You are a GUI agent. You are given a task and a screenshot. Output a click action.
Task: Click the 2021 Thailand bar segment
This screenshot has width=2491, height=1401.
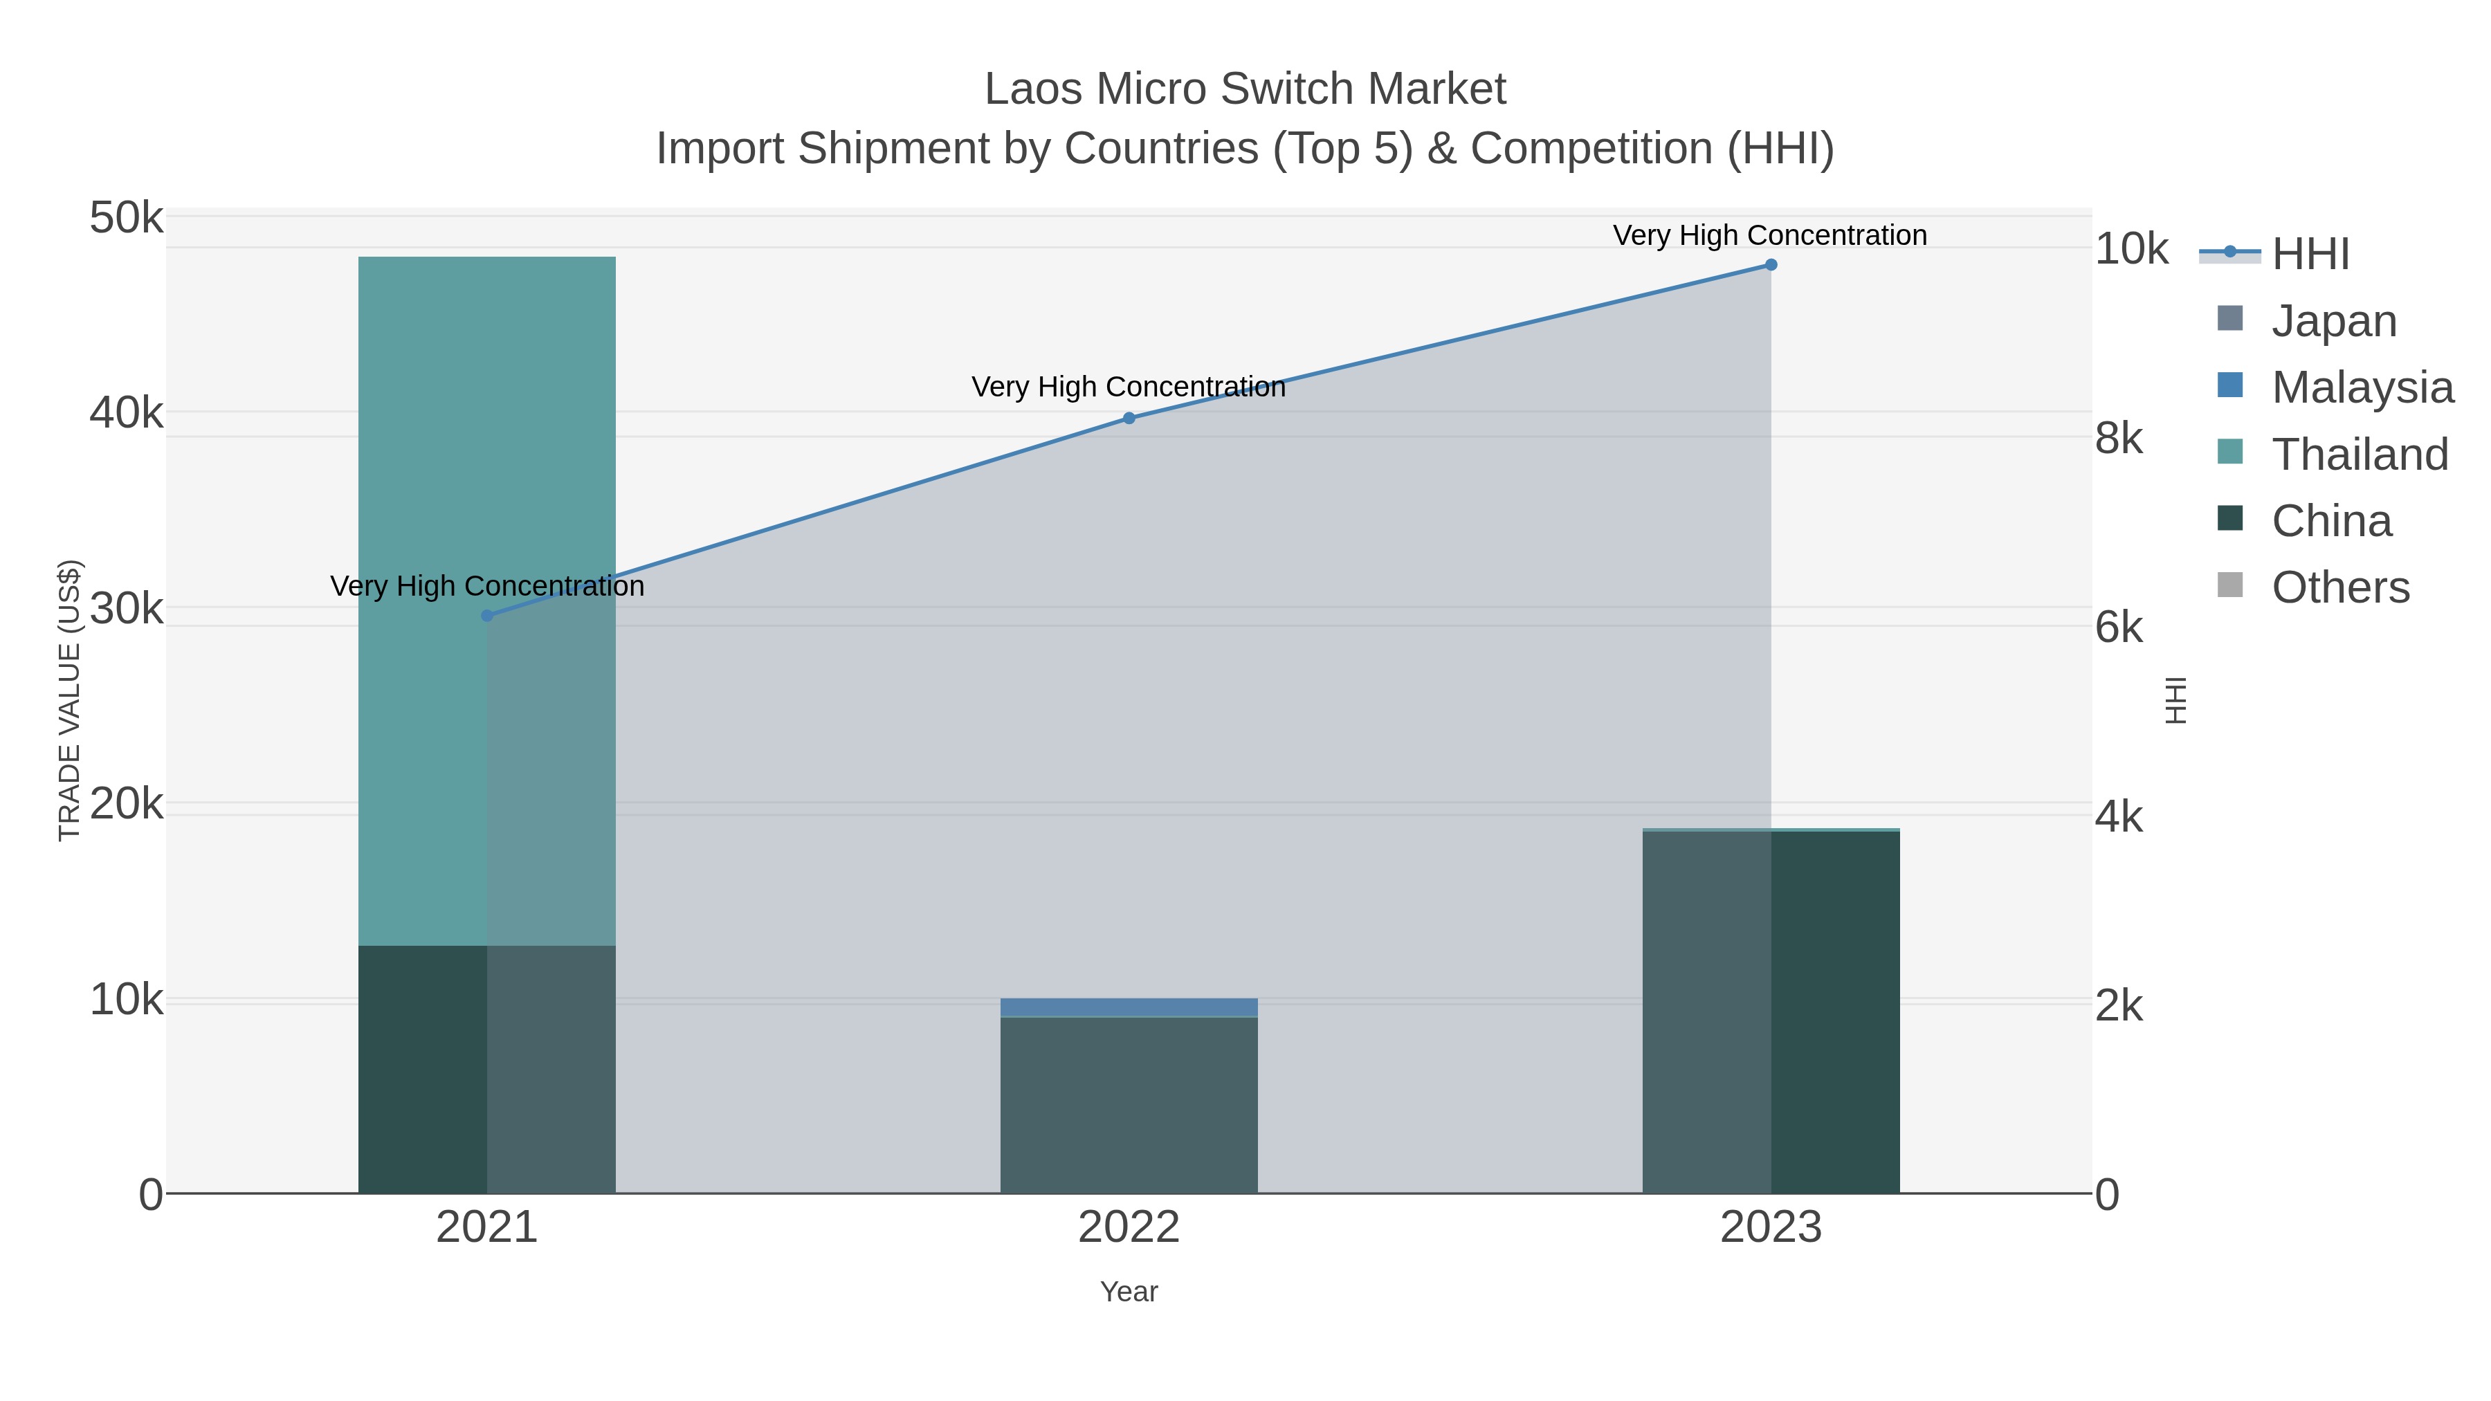[487, 601]
